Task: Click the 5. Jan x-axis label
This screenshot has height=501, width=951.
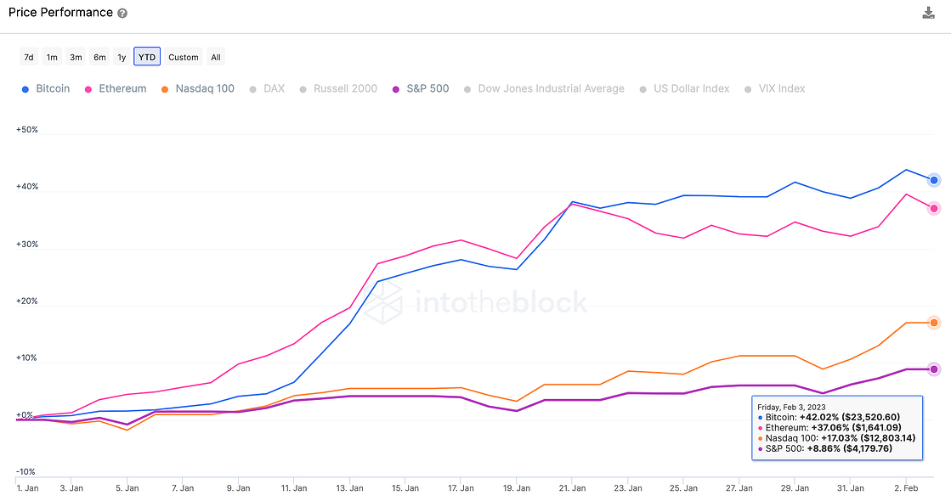Action: click(127, 487)
